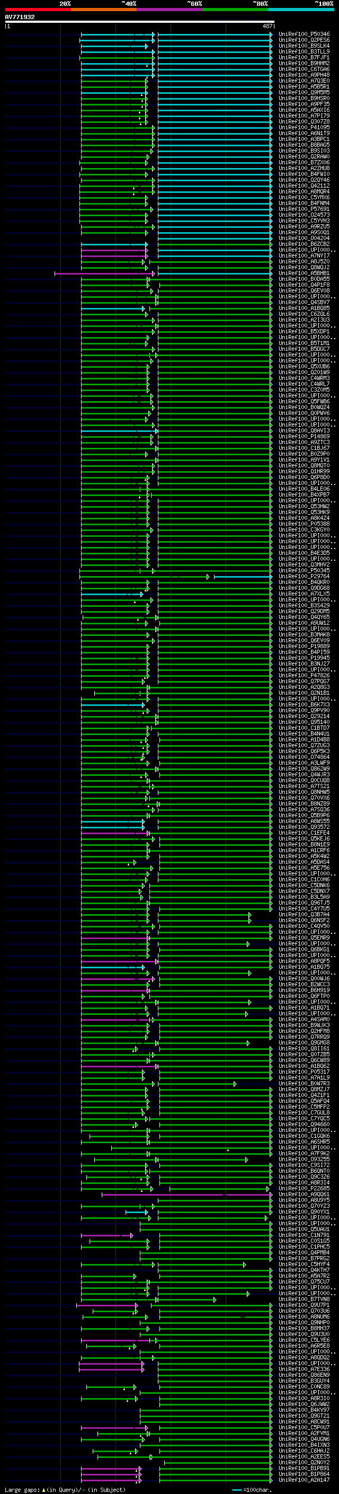Screen dimensions: 339x1494
Task: Select hit label UniRef100_C0NC89
Action: pos(304,1386)
